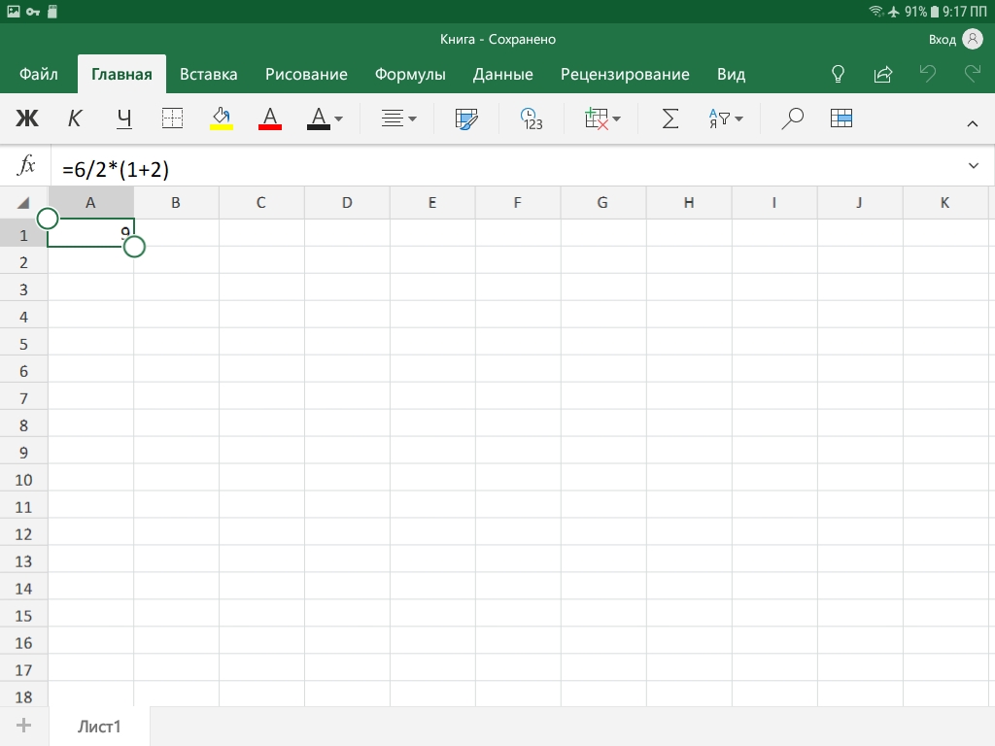Open cell styles formatting icon

click(467, 119)
